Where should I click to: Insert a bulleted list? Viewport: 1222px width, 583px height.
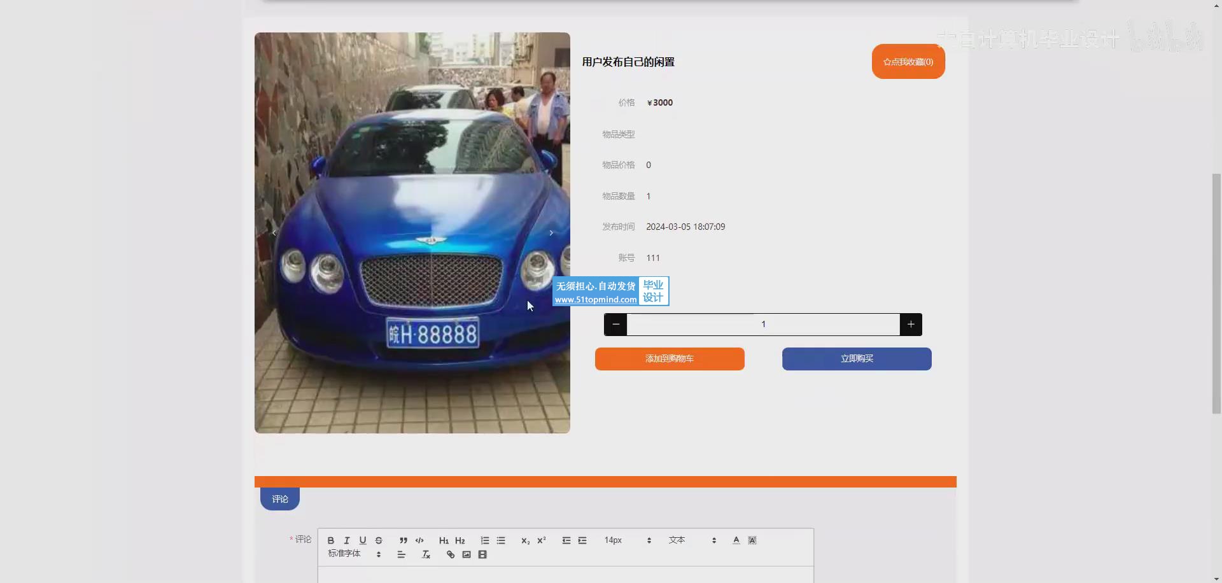pos(501,540)
